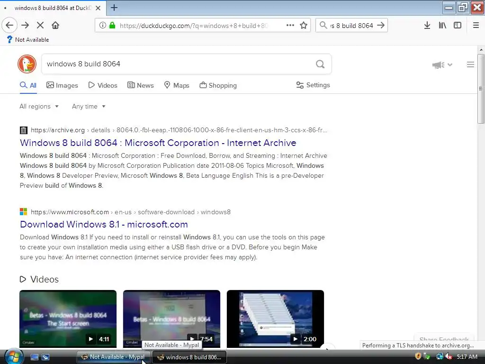Click Show Desktop quick launch icon

(x=34, y=357)
